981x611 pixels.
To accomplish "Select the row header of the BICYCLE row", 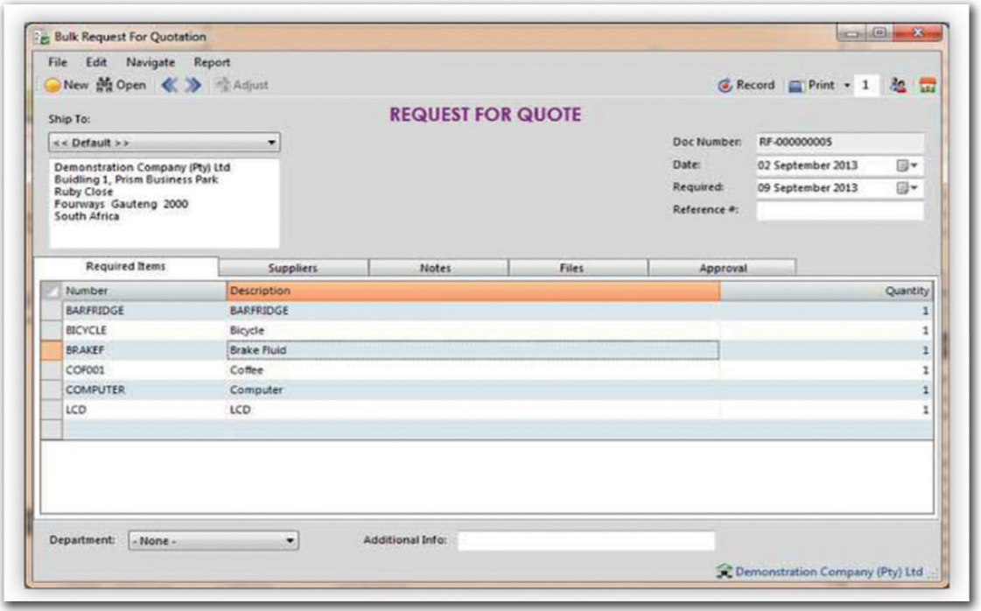I will 53,331.
